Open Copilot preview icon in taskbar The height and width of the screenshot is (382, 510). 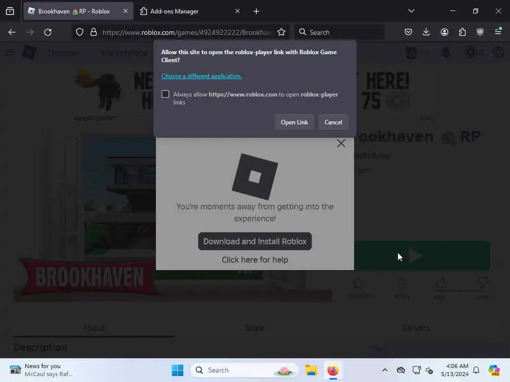point(494,370)
